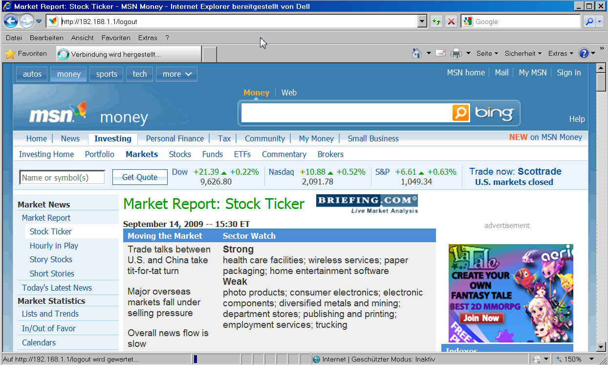Click the sports channel button
The height and width of the screenshot is (365, 608).
[107, 74]
